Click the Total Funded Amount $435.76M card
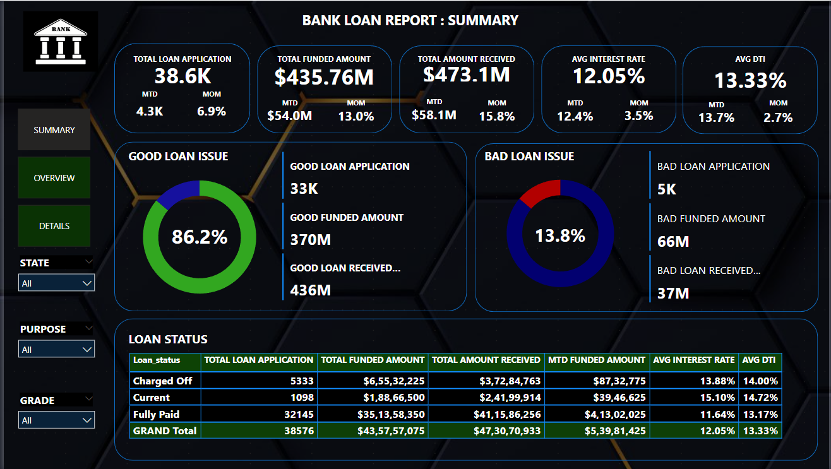 click(x=324, y=88)
